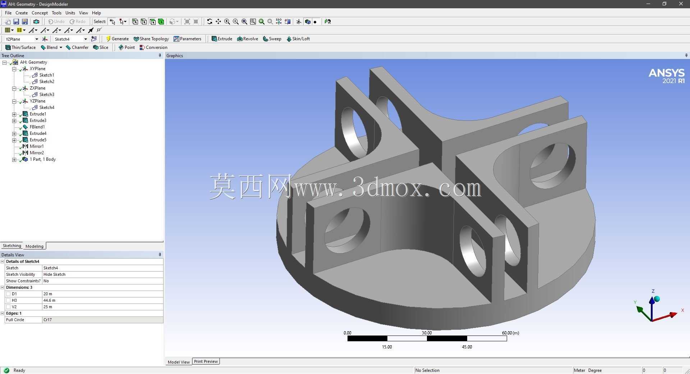The image size is (690, 374).
Task: Click the image capture camera icon
Action: [36, 22]
